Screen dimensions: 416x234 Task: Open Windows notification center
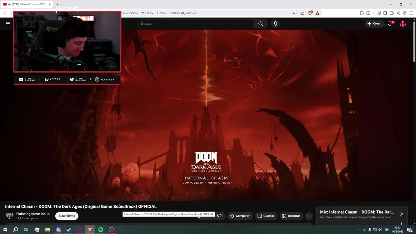click(x=409, y=230)
